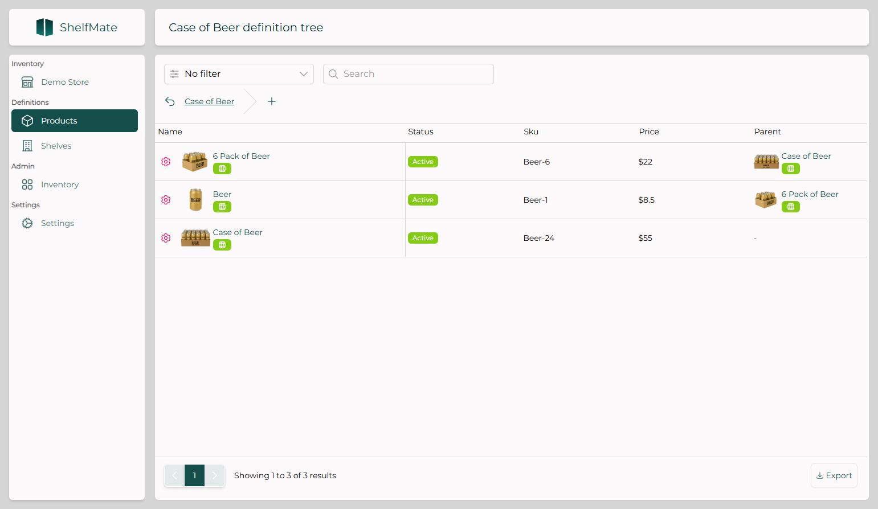Open the No filter dropdown
This screenshot has width=878, height=509.
(239, 74)
